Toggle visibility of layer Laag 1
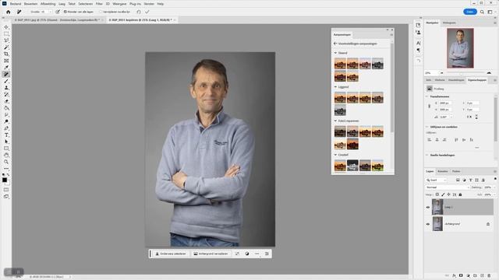Viewport: 499px width, 280px height. coord(428,208)
